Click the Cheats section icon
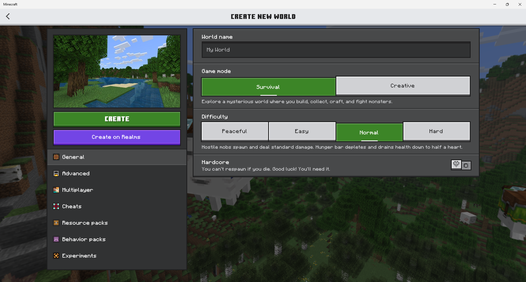Screen dimensions: 526x282 56,206
